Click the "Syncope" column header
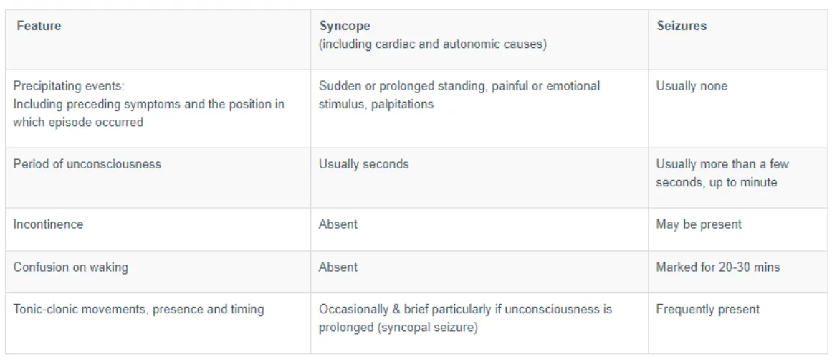Image resolution: width=832 pixels, height=362 pixels. [x=345, y=26]
